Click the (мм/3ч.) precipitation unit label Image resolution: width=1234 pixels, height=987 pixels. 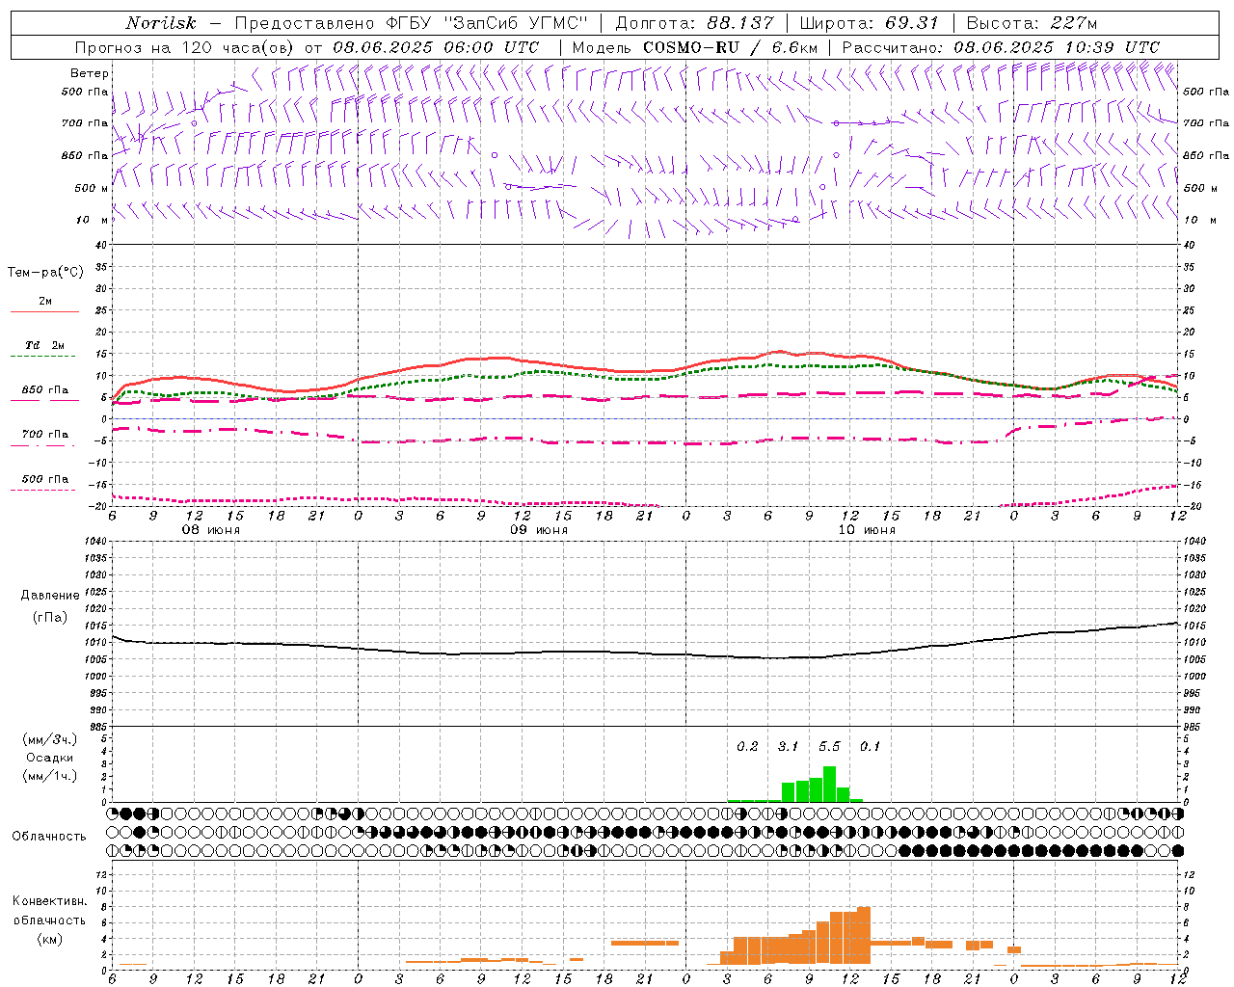[x=49, y=739]
